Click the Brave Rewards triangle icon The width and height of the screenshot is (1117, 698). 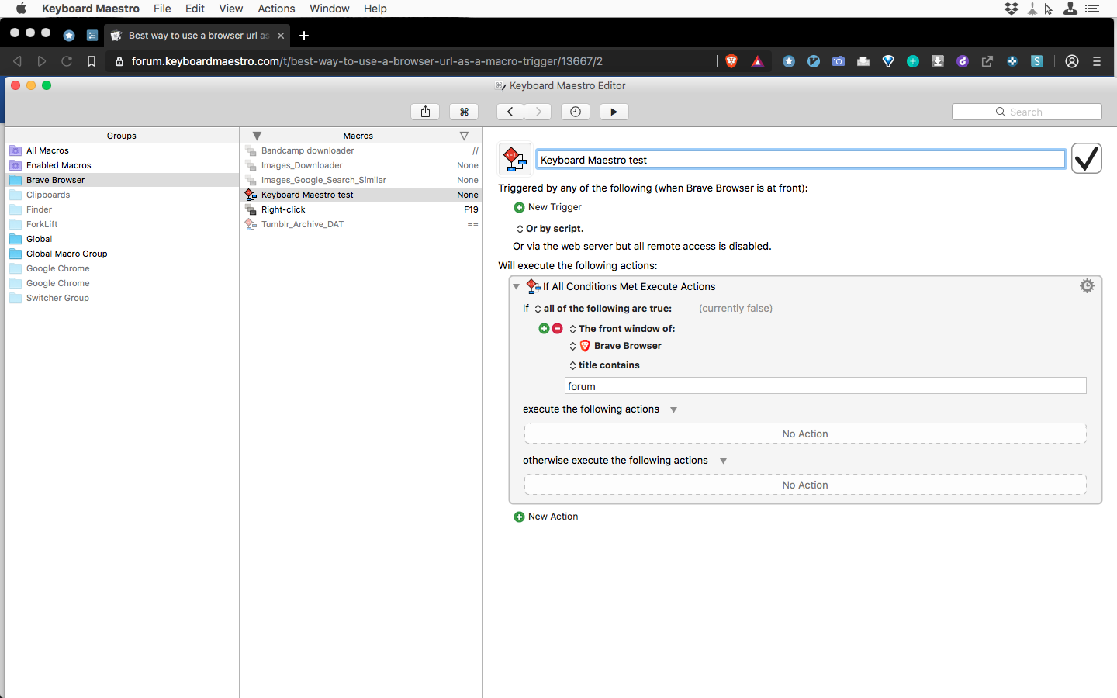coord(758,61)
